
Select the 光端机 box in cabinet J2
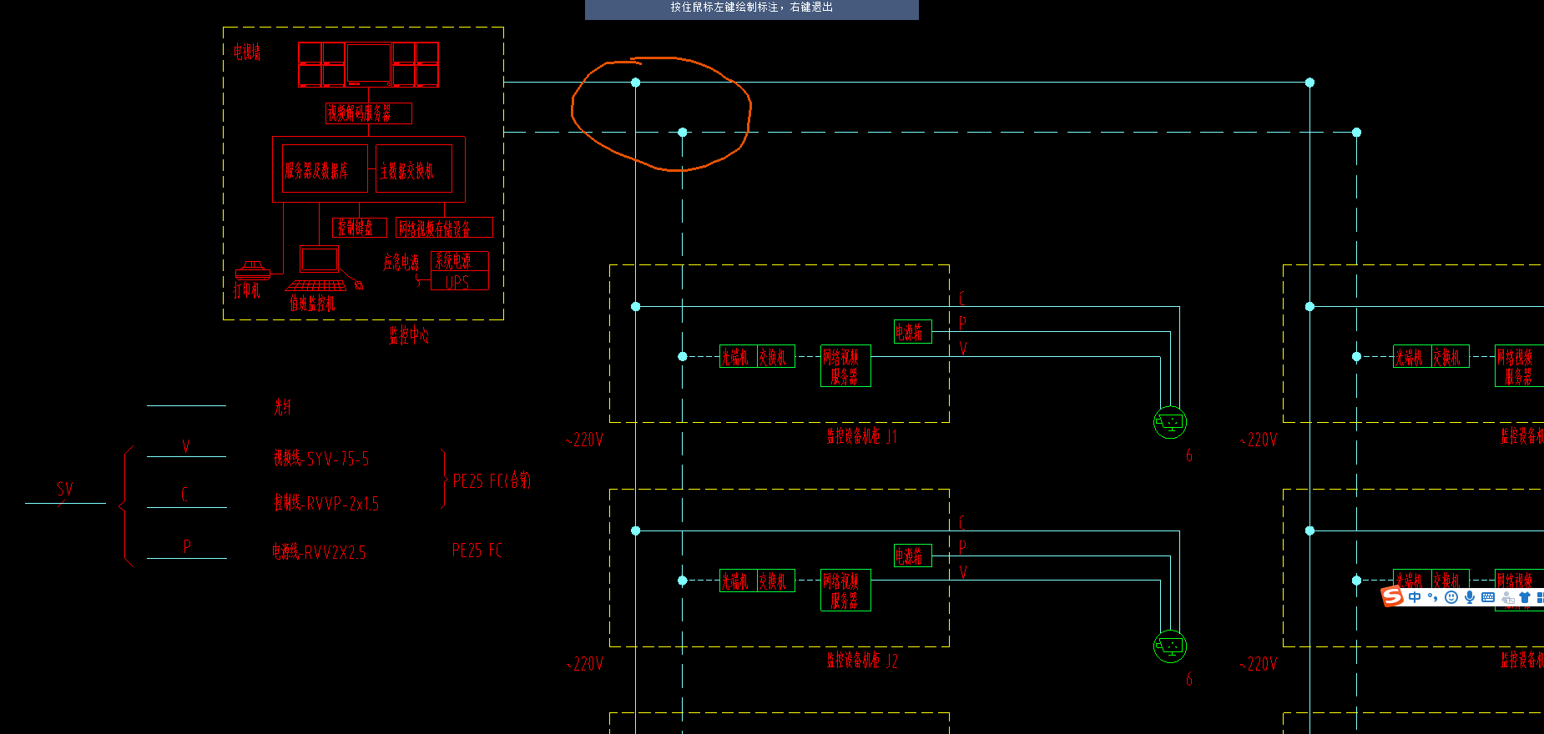click(738, 581)
